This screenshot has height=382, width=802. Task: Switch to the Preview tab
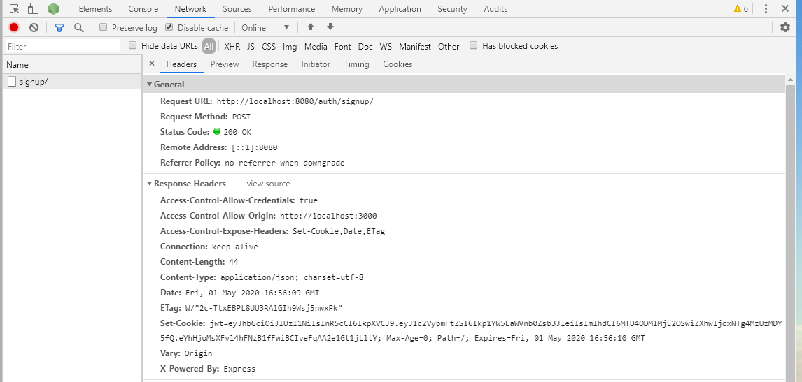pyautogui.click(x=225, y=64)
